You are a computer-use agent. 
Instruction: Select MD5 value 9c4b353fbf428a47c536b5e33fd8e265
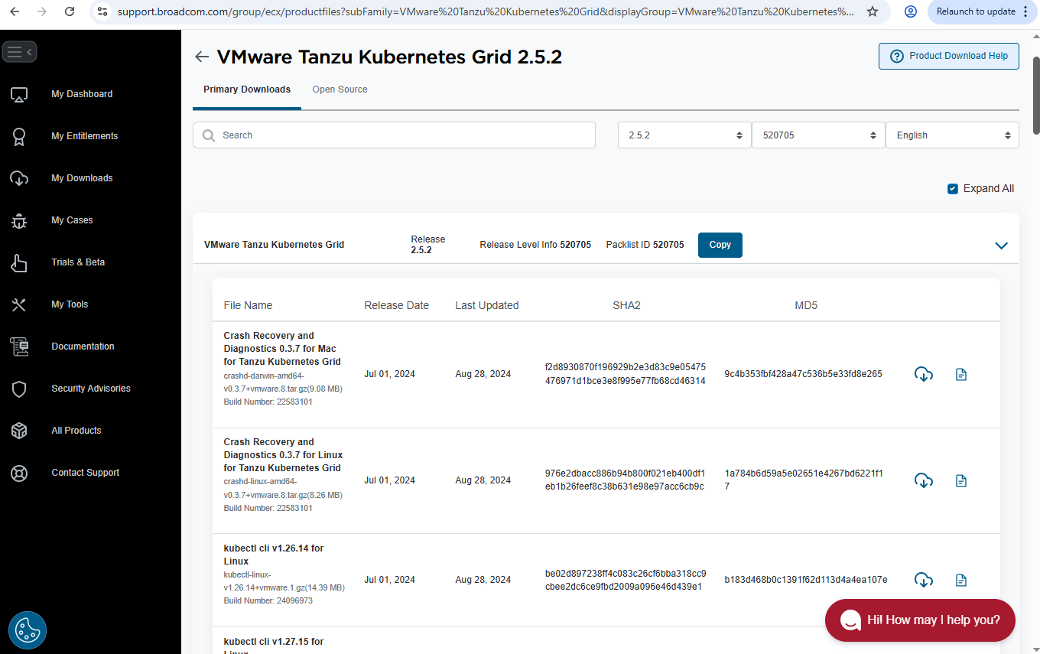click(803, 374)
